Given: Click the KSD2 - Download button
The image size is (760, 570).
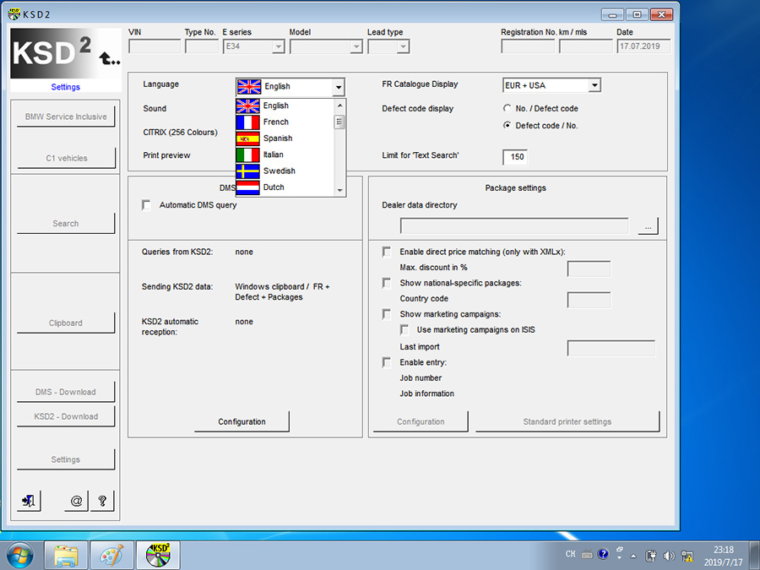Looking at the screenshot, I should click(x=66, y=416).
